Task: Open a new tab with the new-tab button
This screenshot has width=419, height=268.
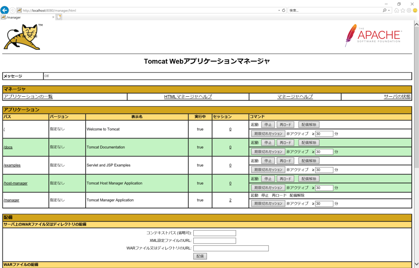Action: 59,17
